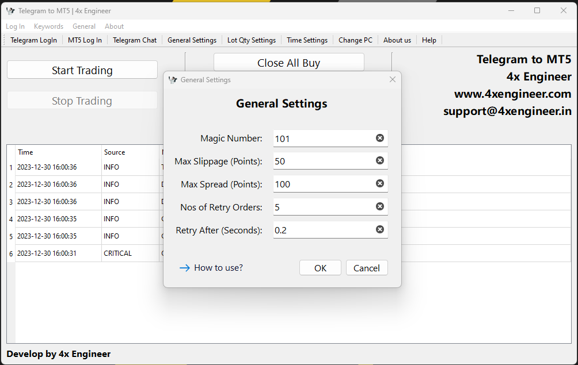Minimize the Telegram to MT5 window
Screen dimensions: 578x365
[511, 11]
